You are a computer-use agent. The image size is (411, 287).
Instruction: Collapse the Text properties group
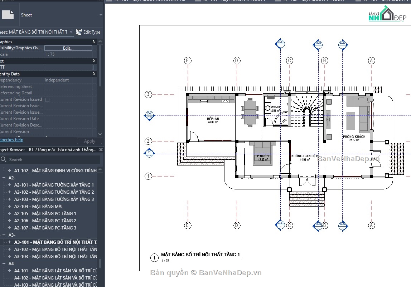(x=93, y=61)
